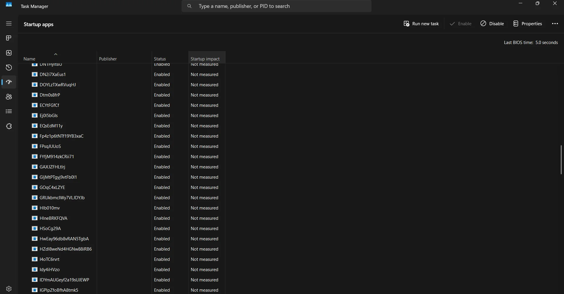Screen dimensions: 564x294
Task: Disable the selected startup app
Action: tap(492, 23)
